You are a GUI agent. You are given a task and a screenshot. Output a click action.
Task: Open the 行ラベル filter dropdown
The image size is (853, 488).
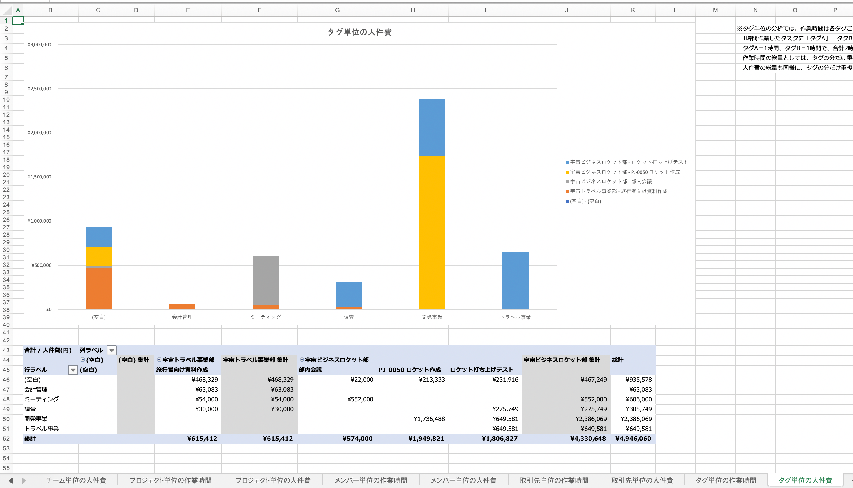point(73,370)
